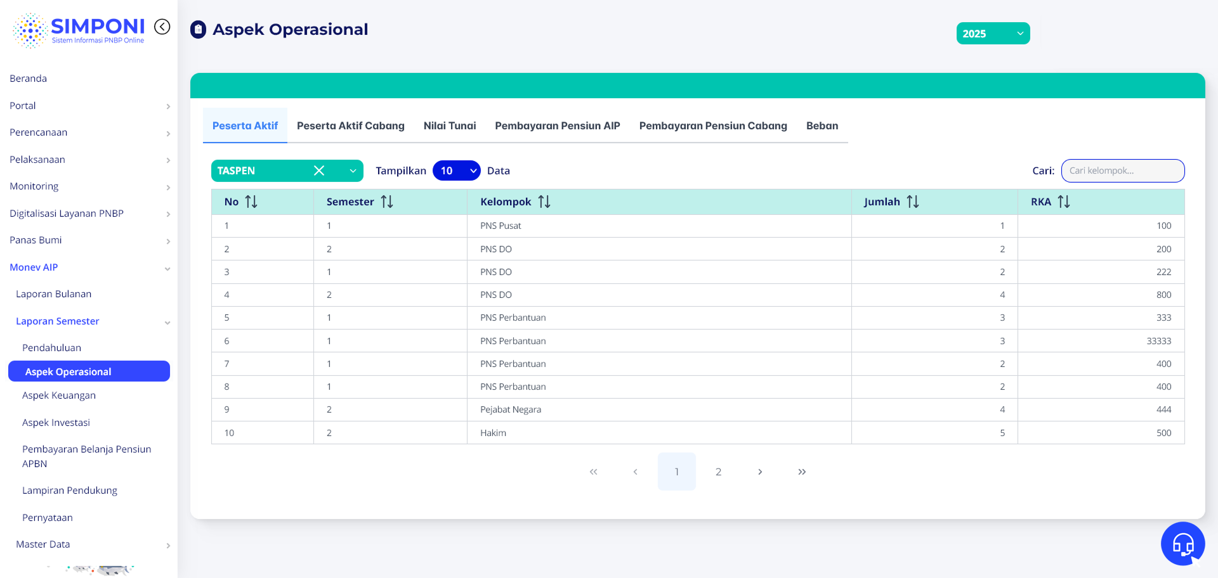Screen dimensions: 1218x578
Task: Expand the Portal menu
Action: tap(89, 106)
